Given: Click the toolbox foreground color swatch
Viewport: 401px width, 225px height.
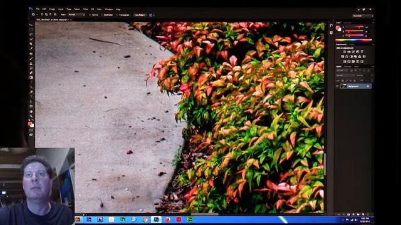Looking at the screenshot, I should (x=30, y=124).
